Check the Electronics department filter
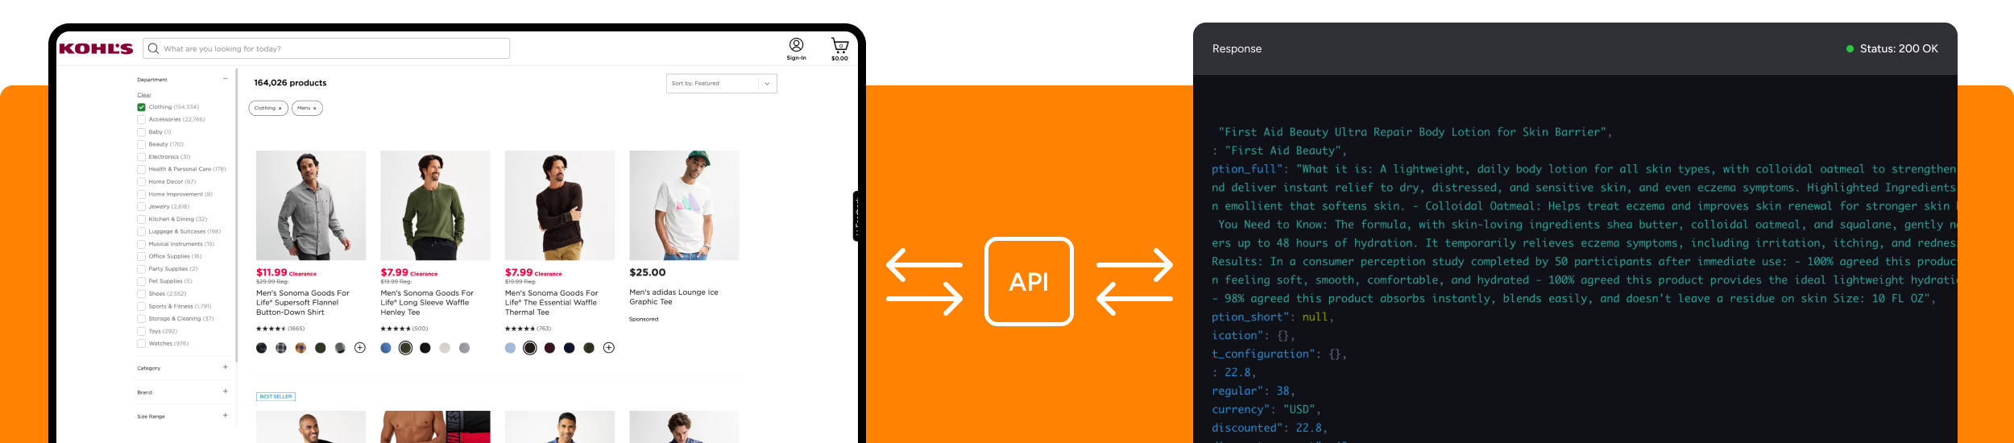 point(141,157)
